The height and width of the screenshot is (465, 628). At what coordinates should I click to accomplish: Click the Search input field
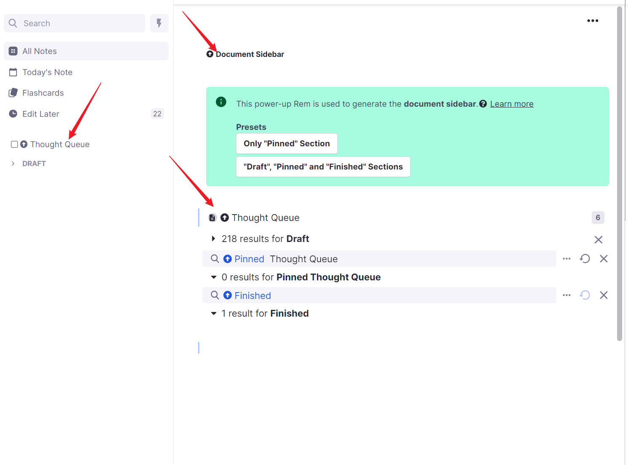coord(80,23)
